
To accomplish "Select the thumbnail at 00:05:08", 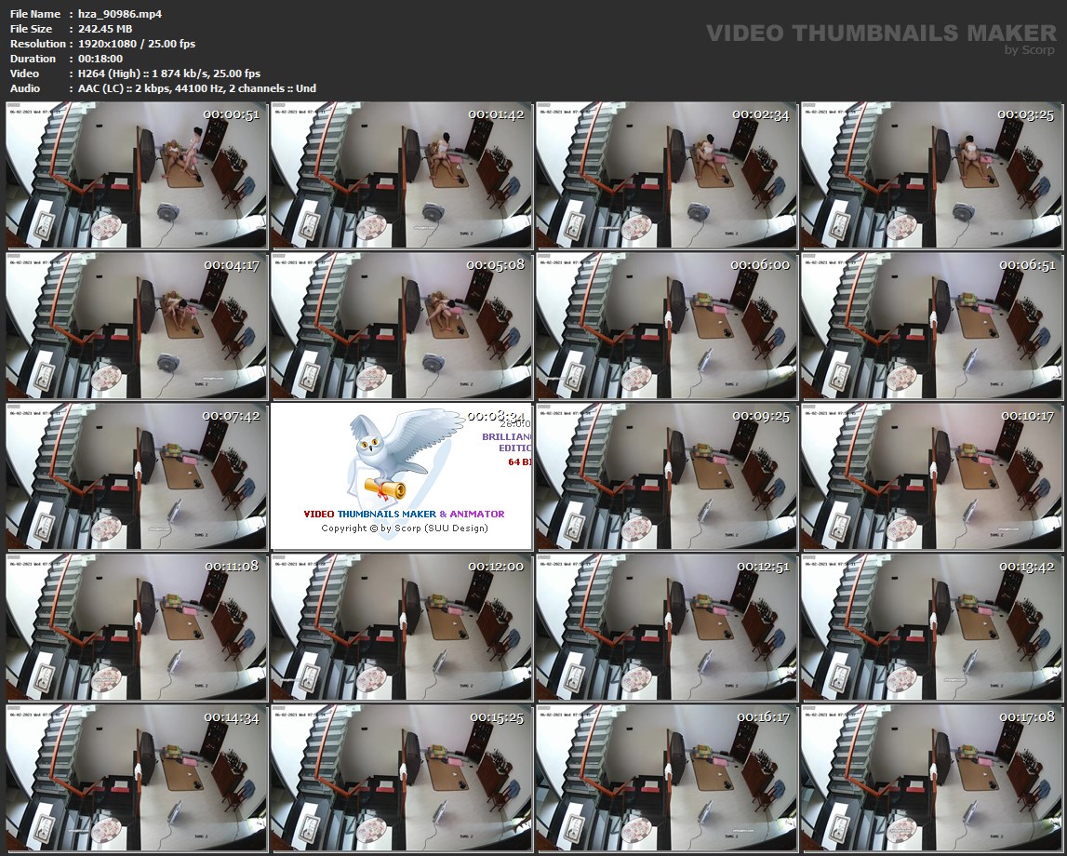I will coord(402,326).
